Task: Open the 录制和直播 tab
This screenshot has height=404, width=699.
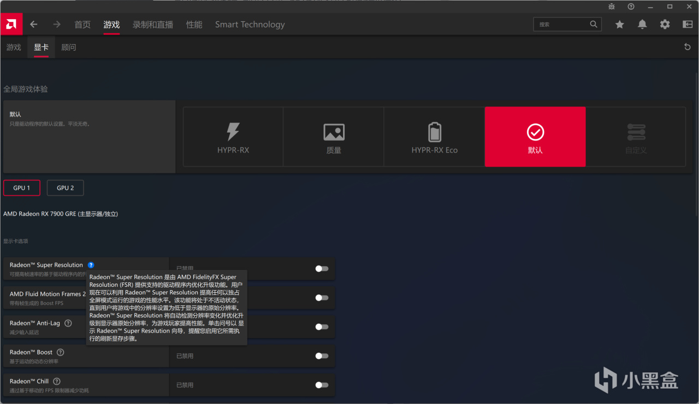Action: [x=153, y=25]
